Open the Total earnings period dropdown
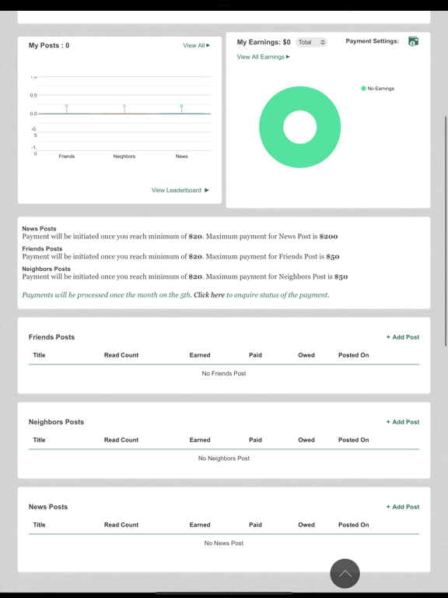The image size is (448, 598). (312, 42)
